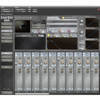Click the Dynamics Curve knob
Viewport: 100px width, 100px height.
[x=82, y=21]
